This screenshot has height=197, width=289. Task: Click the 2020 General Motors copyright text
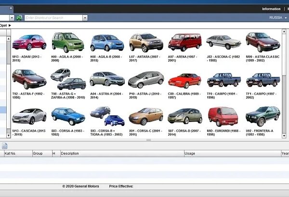point(80,186)
